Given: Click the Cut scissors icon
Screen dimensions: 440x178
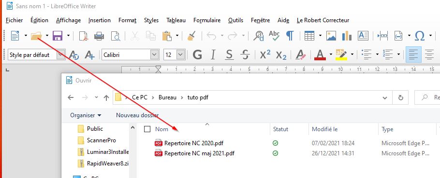Looking at the screenshot, I should pyautogui.click(x=135, y=36).
